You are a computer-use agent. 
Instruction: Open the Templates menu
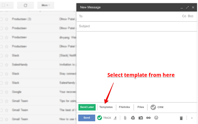(106, 107)
